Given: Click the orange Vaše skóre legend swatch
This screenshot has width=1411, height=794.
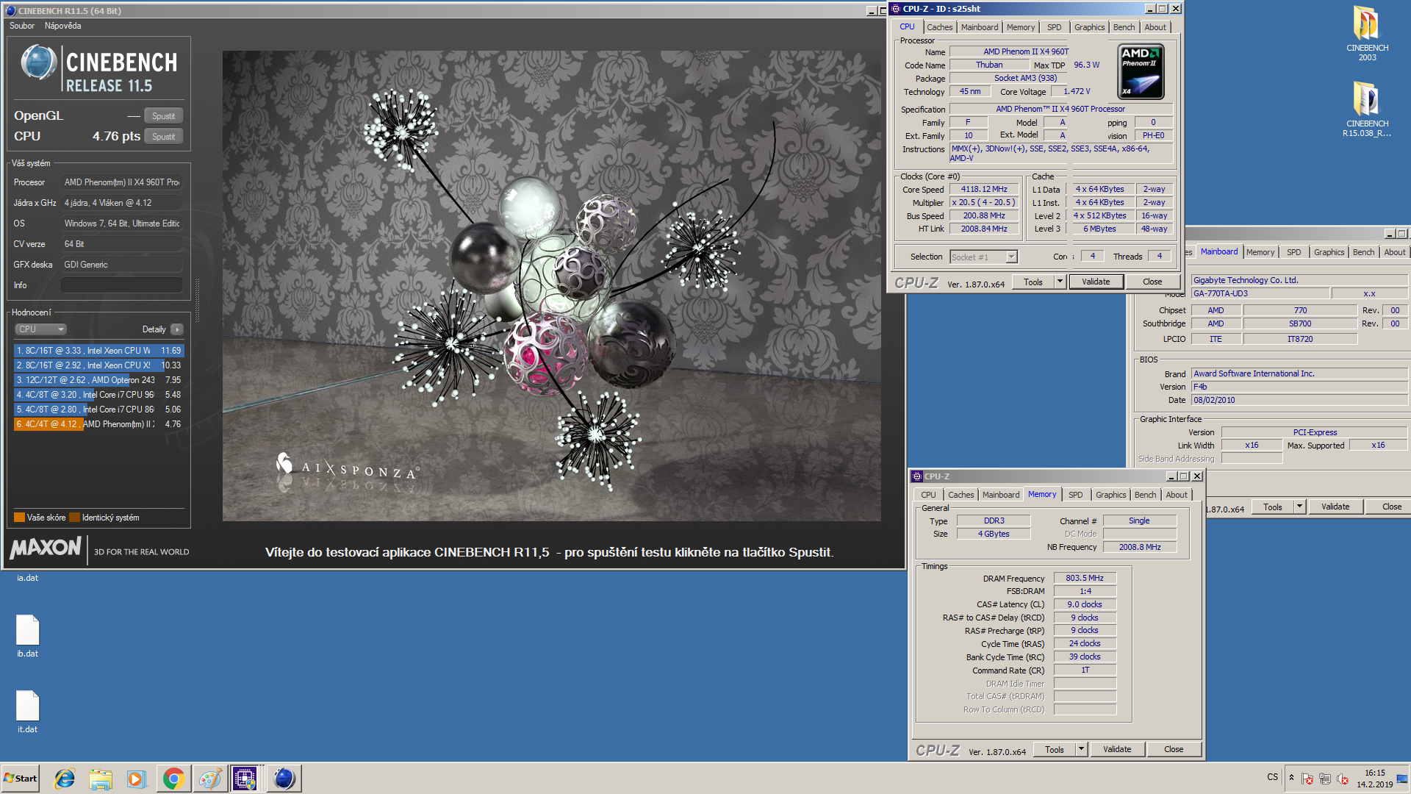Looking at the screenshot, I should [20, 518].
